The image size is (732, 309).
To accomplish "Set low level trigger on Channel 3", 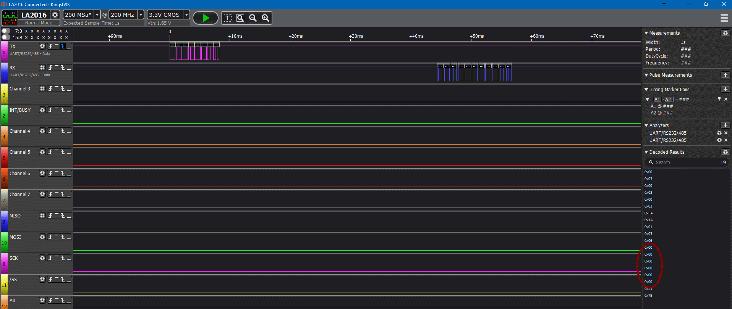I will click(69, 89).
